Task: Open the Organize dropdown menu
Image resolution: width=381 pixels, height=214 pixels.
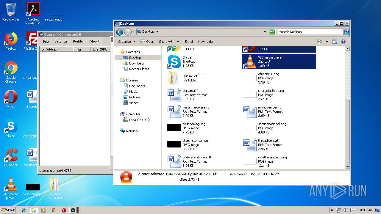Action: pyautogui.click(x=127, y=42)
